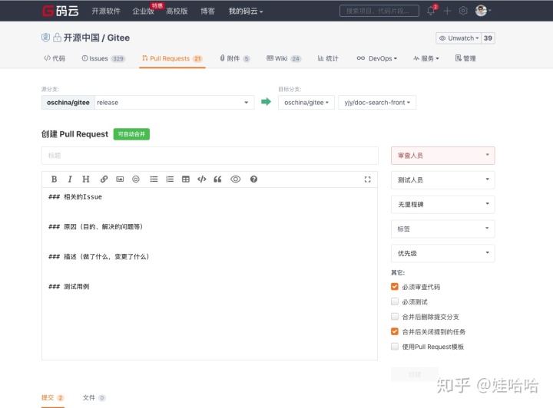Toggle italic formatting in editor
The width and height of the screenshot is (553, 408).
click(70, 179)
